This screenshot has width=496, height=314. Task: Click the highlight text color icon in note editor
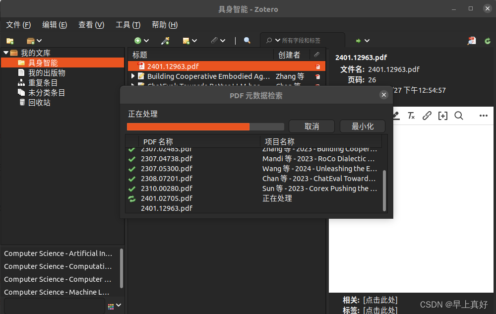tap(396, 116)
